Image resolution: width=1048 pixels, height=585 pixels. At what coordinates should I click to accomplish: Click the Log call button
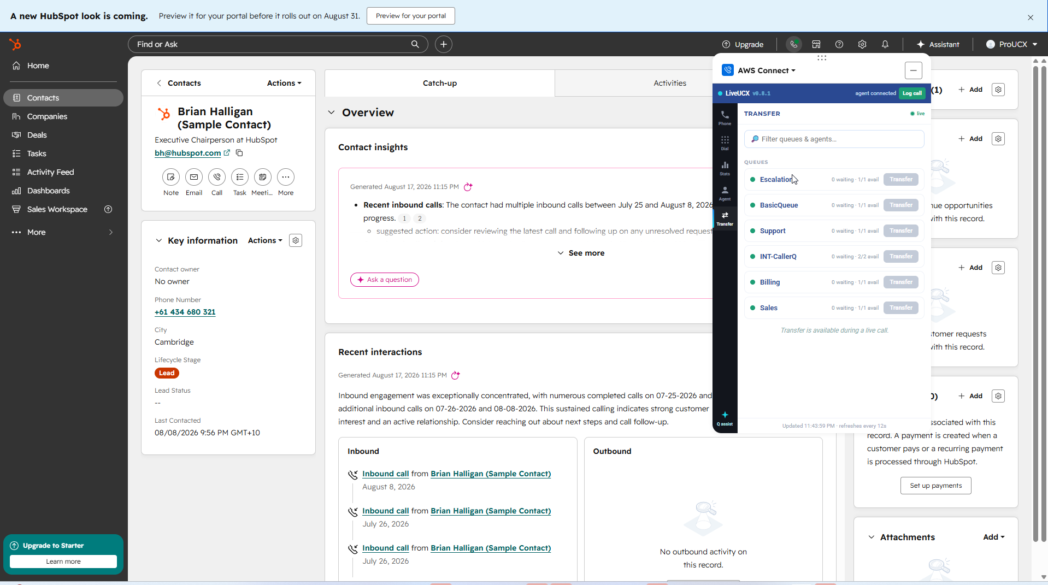(x=912, y=93)
